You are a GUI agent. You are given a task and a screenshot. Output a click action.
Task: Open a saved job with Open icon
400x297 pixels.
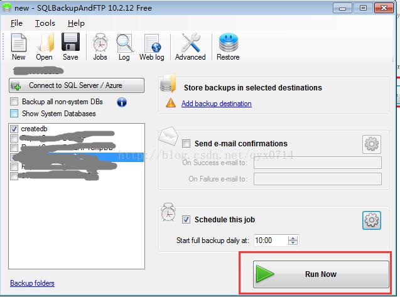(x=45, y=47)
